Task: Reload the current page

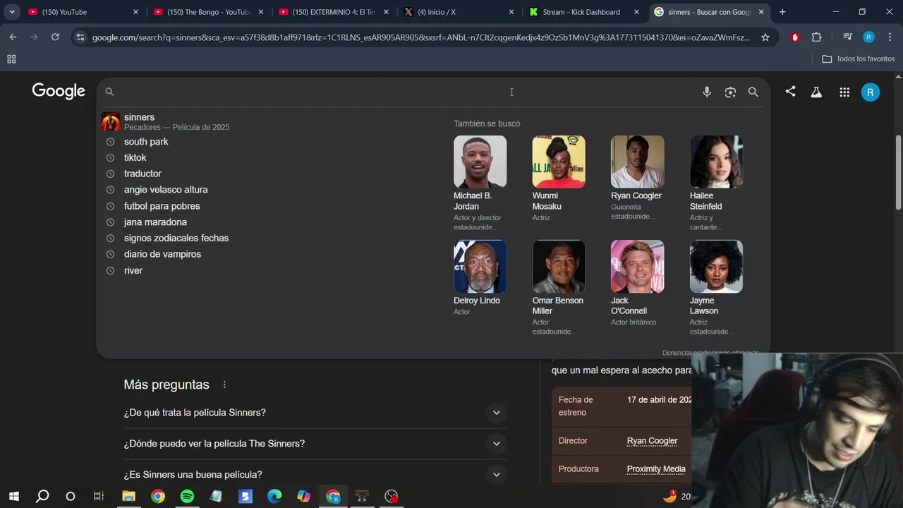Action: pyautogui.click(x=55, y=37)
